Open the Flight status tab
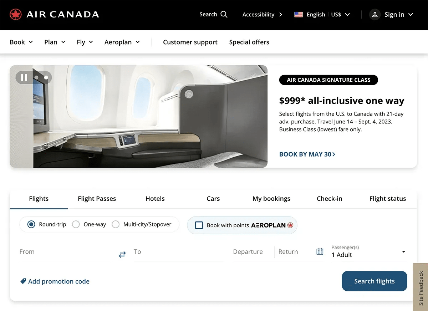428x311 pixels. tap(387, 199)
